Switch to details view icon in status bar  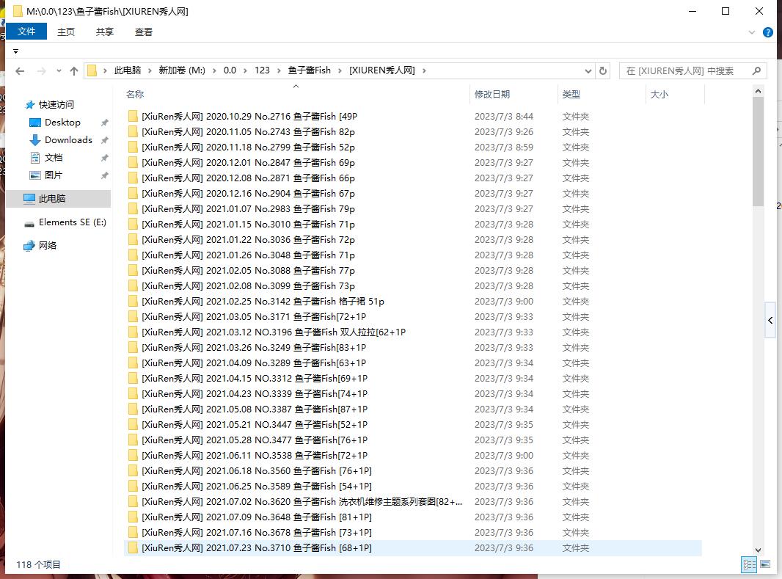749,564
